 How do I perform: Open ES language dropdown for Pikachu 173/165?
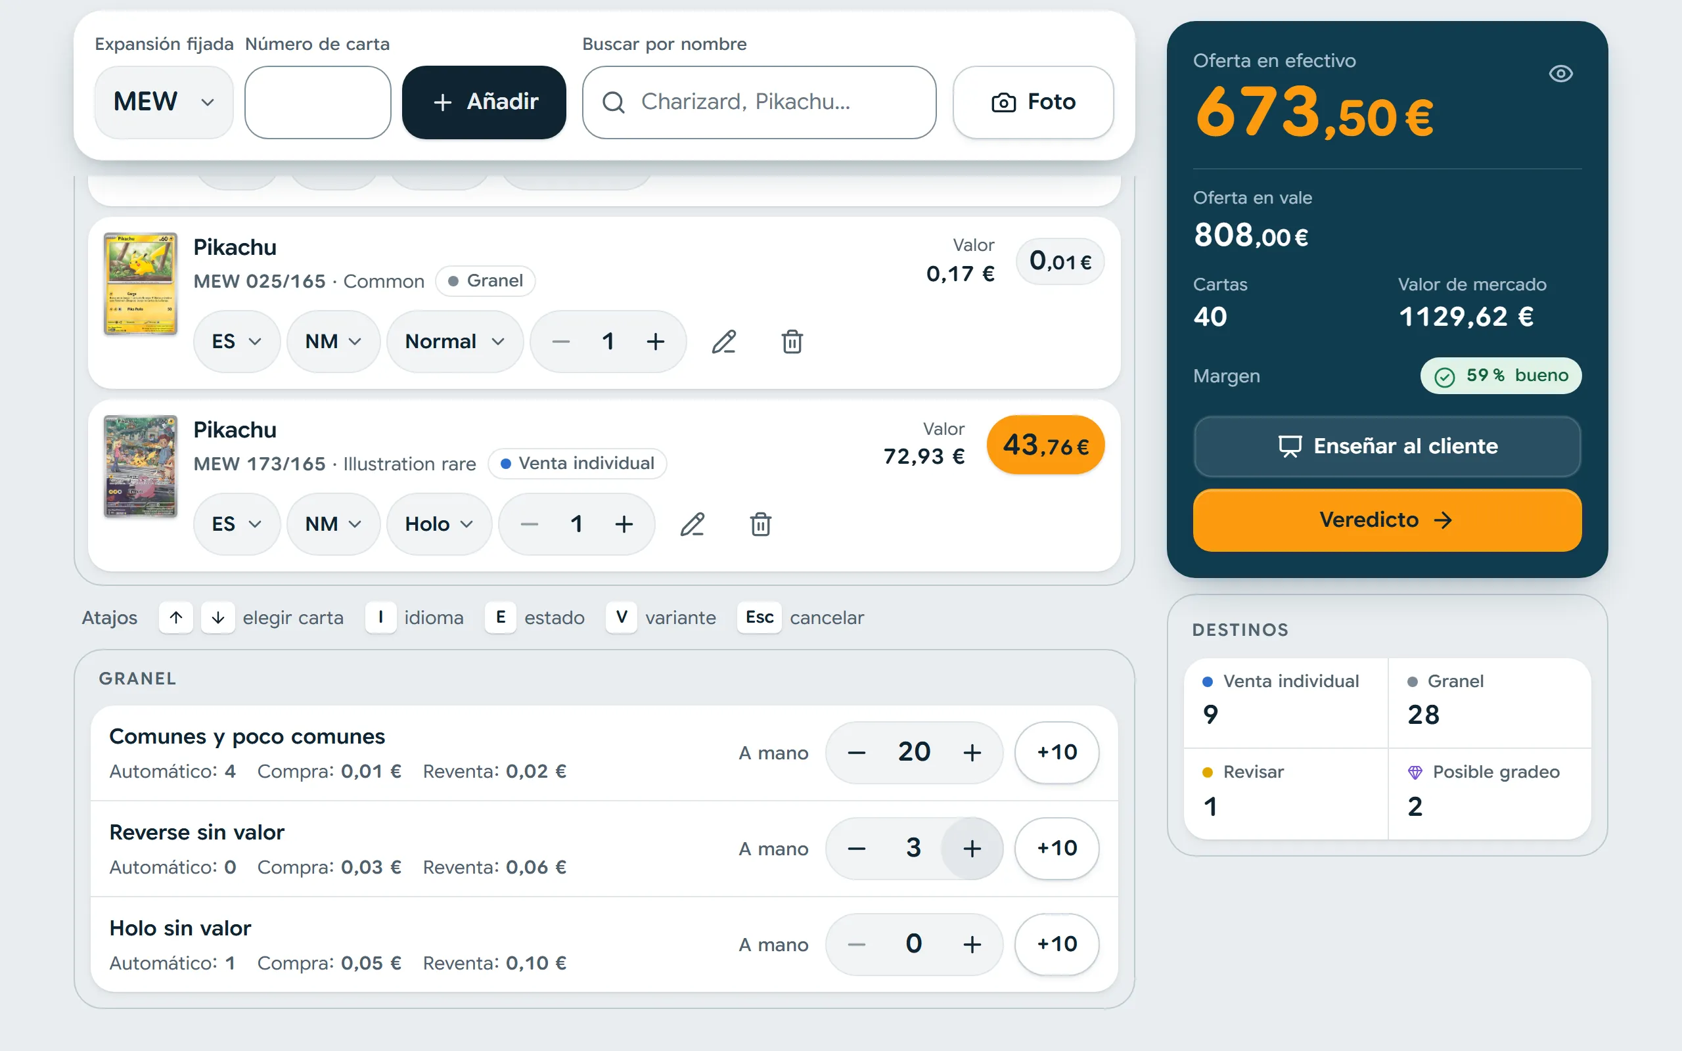point(237,524)
